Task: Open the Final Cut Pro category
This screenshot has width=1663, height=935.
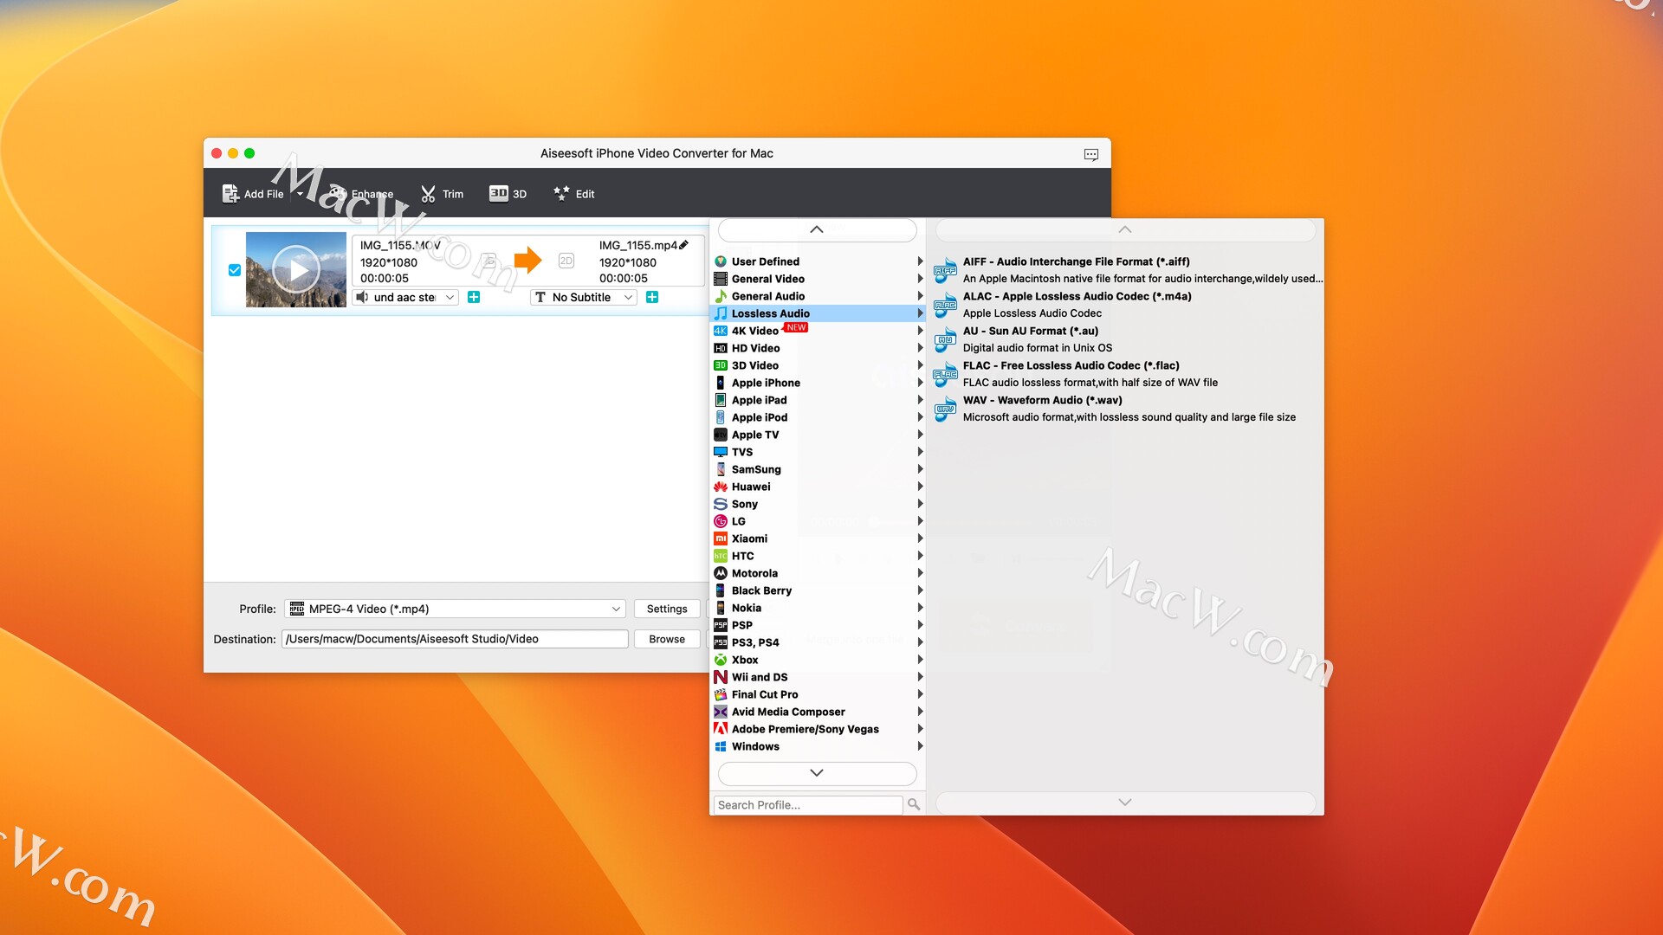Action: 818,694
